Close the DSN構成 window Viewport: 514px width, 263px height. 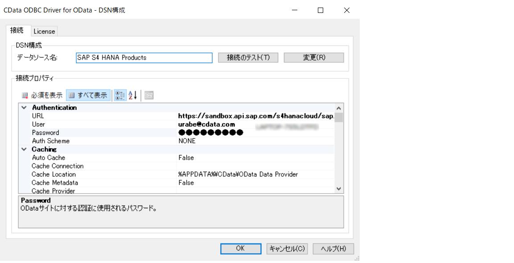346,10
